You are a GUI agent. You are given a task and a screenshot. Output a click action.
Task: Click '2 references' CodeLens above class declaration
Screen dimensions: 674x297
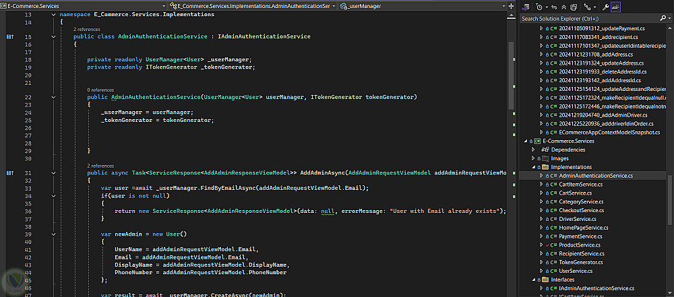[x=87, y=29]
